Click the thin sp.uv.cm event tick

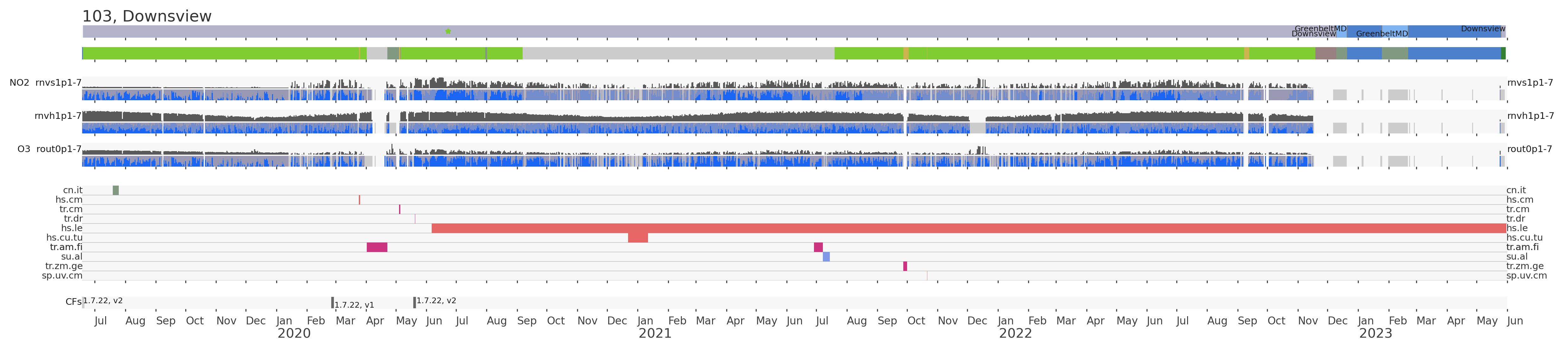pyautogui.click(x=927, y=276)
